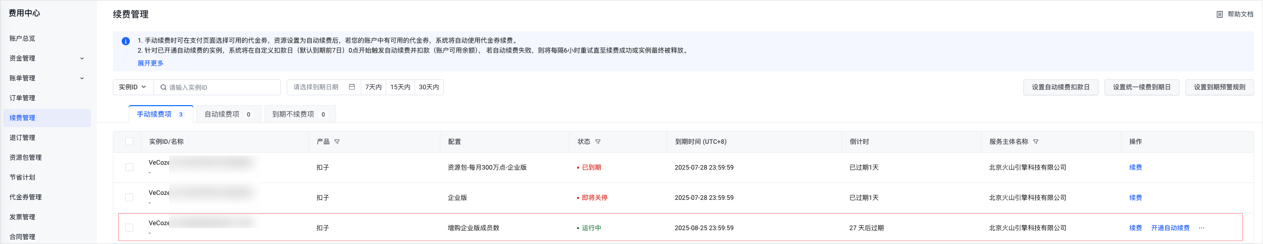Viewport: 1263px width, 244px height.
Task: Check the row with 资源包-每月300万点-企业版
Action: tap(129, 168)
